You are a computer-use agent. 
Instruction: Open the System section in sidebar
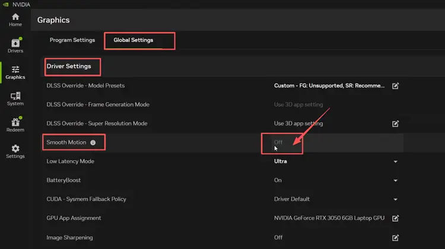(x=15, y=98)
